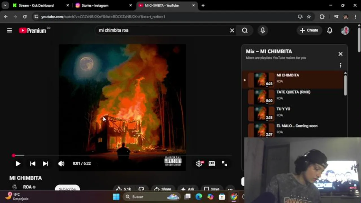Dislike the video
The width and height of the screenshot is (361, 203).
(142, 189)
